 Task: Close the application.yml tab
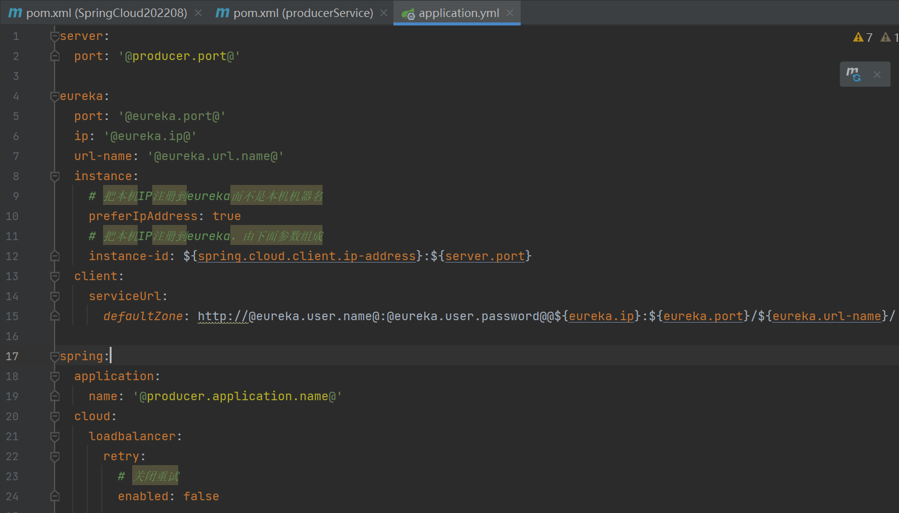pos(510,13)
